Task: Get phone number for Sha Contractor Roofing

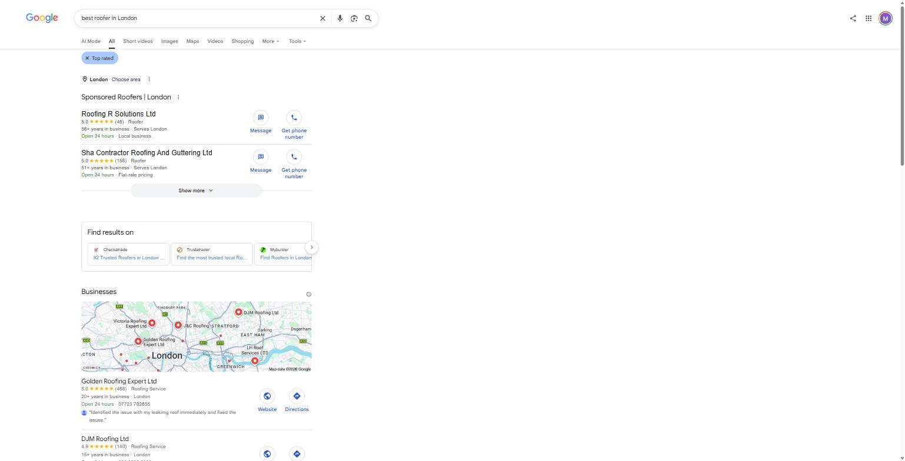Action: [x=294, y=164]
